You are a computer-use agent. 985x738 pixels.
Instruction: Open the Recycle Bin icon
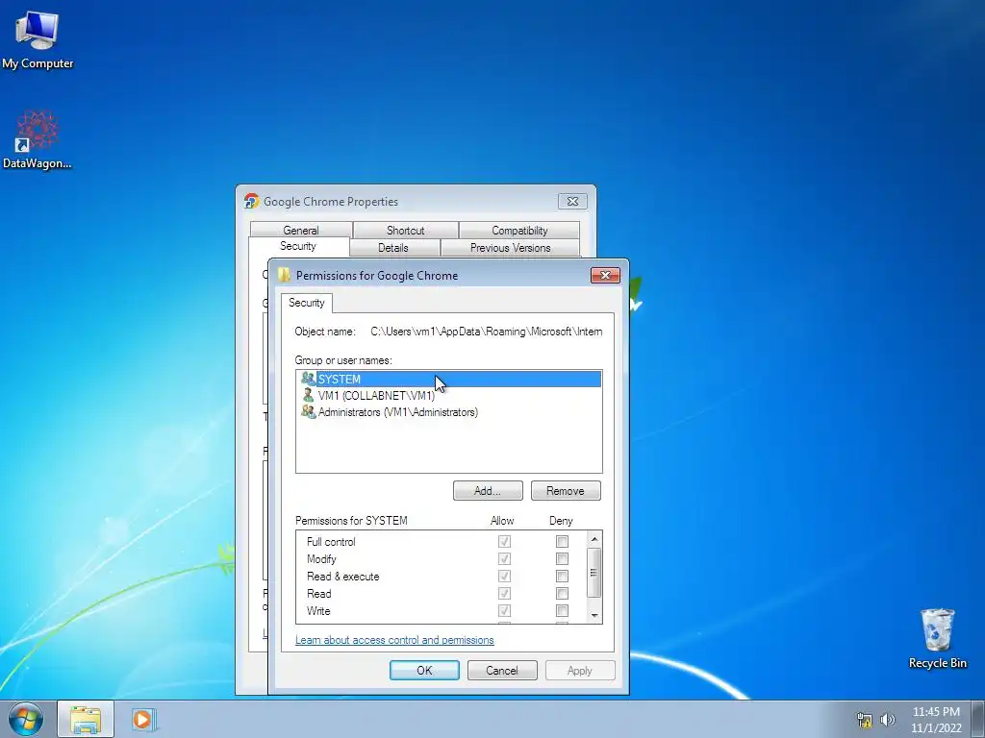point(937,638)
